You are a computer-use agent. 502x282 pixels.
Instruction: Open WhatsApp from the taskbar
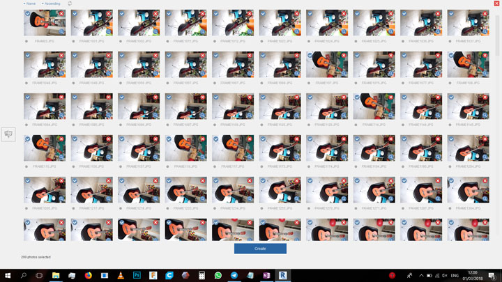click(218, 275)
